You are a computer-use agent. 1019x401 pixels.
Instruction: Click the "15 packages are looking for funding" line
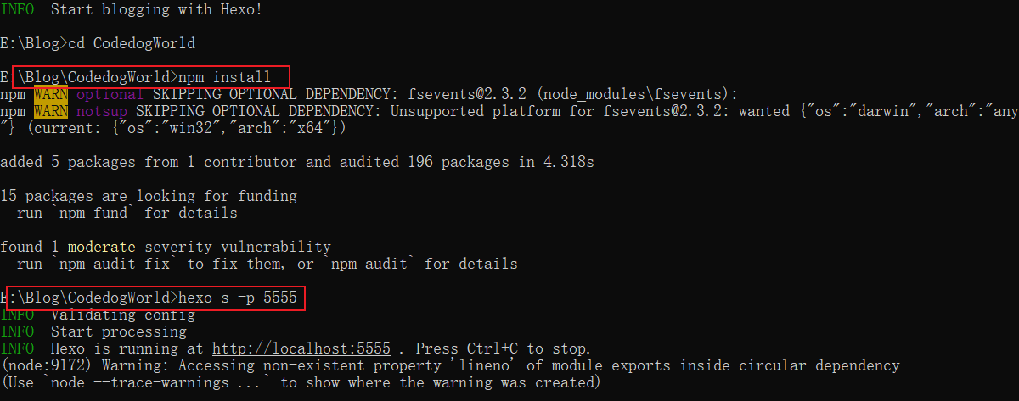pyautogui.click(x=149, y=196)
